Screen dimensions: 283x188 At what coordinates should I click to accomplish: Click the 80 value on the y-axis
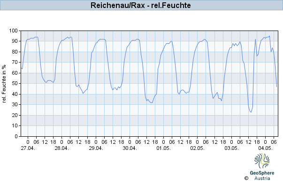click(15, 52)
